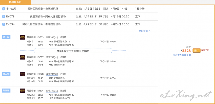Click the Etihad logo in the 第三程 section
215x104 pixels.
pos(23,91)
